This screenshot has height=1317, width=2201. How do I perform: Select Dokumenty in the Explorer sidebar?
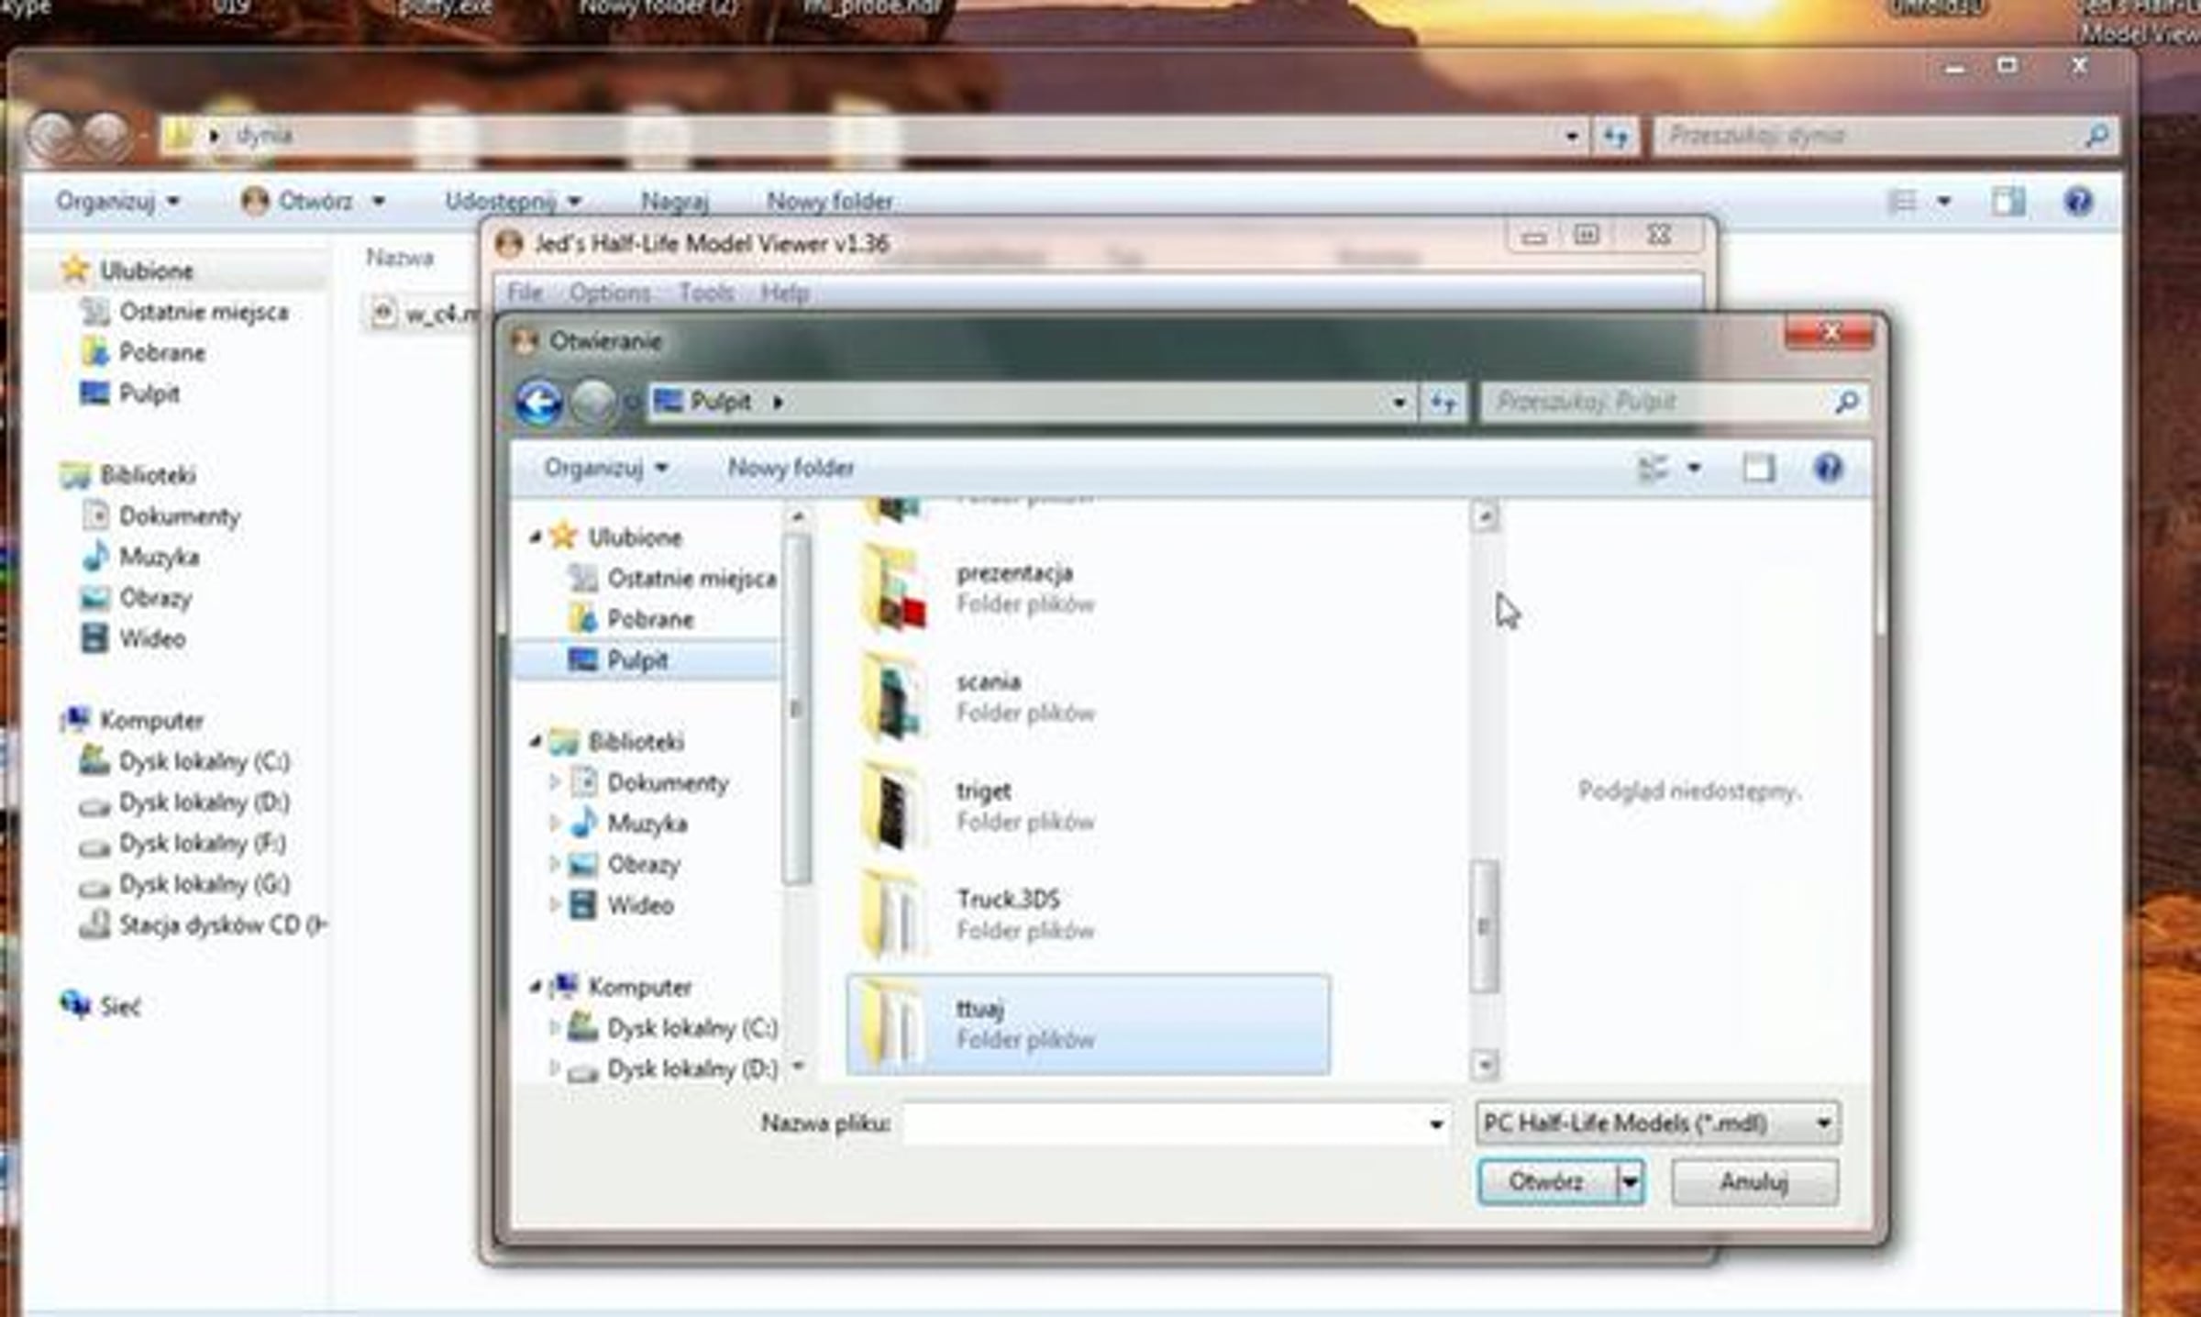[x=161, y=516]
